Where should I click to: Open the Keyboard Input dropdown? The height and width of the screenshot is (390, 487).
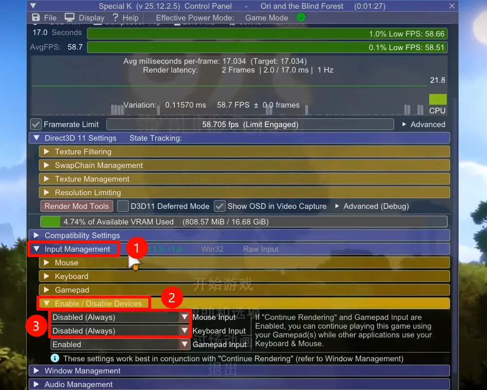(x=120, y=331)
